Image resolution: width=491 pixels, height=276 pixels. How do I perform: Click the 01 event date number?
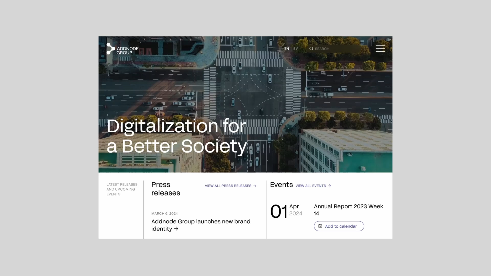point(279,212)
